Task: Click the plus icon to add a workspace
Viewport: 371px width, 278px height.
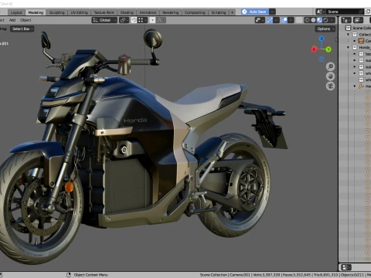Action: tap(232, 12)
